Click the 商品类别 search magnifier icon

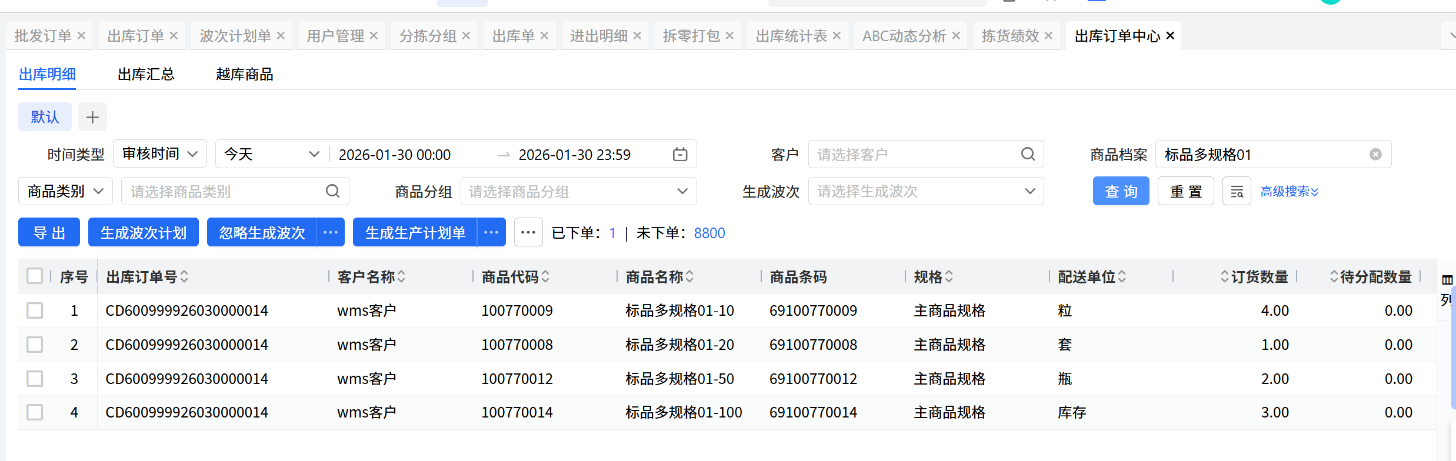pyautogui.click(x=332, y=191)
